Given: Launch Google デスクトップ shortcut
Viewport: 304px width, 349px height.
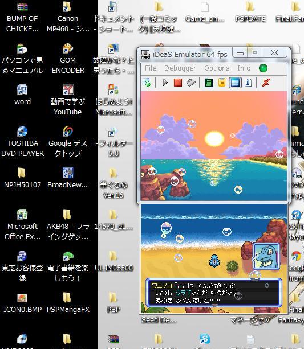Looking at the screenshot, I should [x=68, y=142].
